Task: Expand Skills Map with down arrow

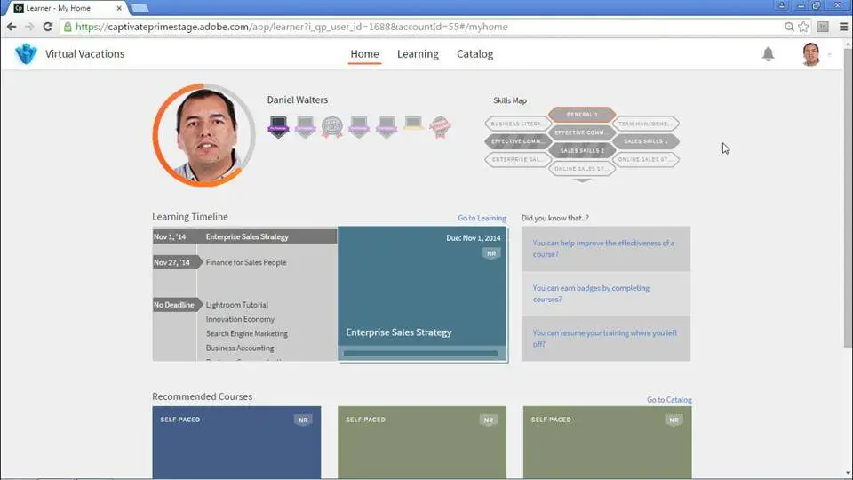Action: [582, 180]
